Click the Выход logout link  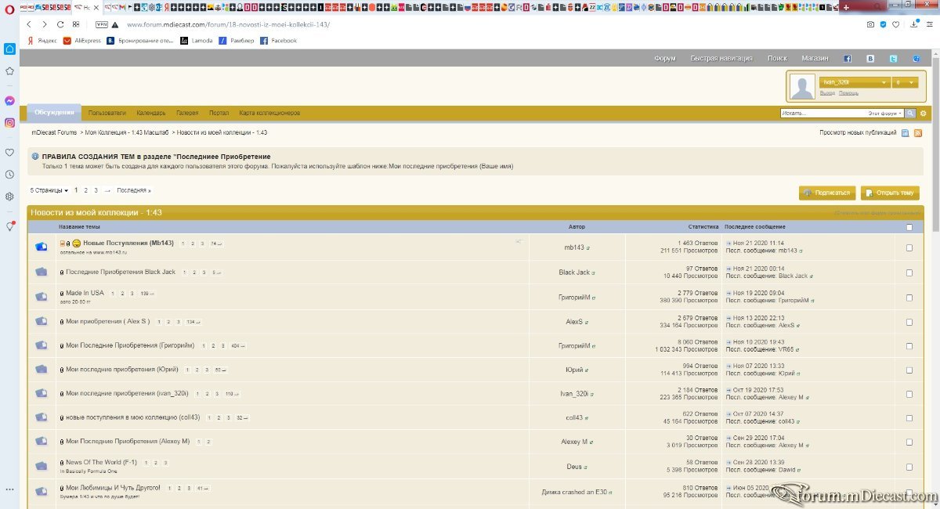827,93
